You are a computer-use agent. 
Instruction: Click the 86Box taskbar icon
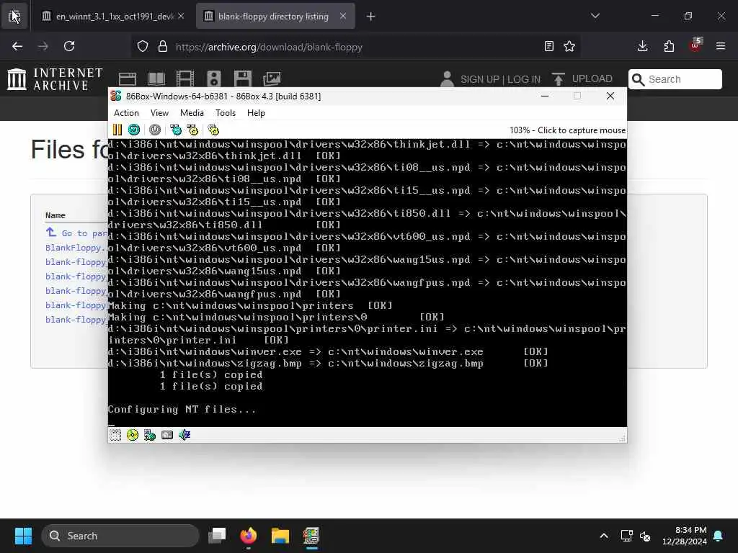coord(311,536)
